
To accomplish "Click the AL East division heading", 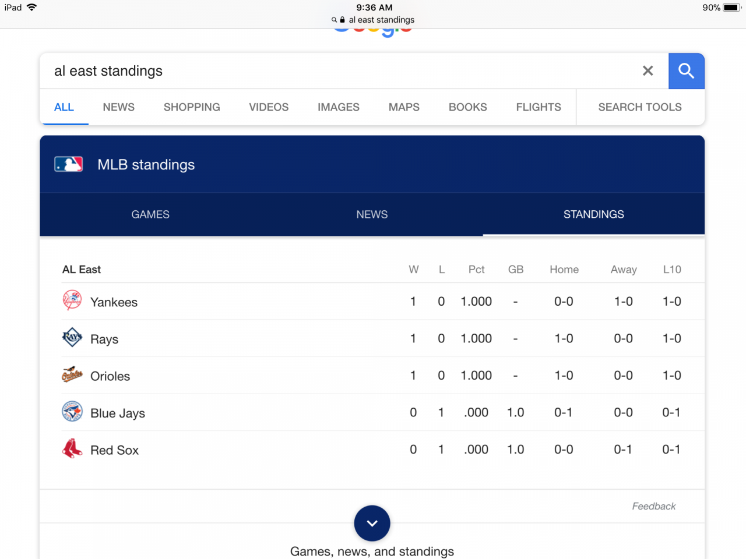I will (x=82, y=270).
